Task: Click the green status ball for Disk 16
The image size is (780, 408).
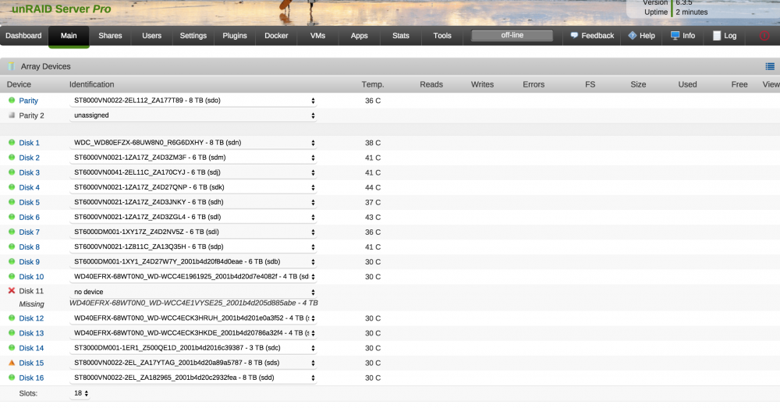Action: [x=12, y=378]
